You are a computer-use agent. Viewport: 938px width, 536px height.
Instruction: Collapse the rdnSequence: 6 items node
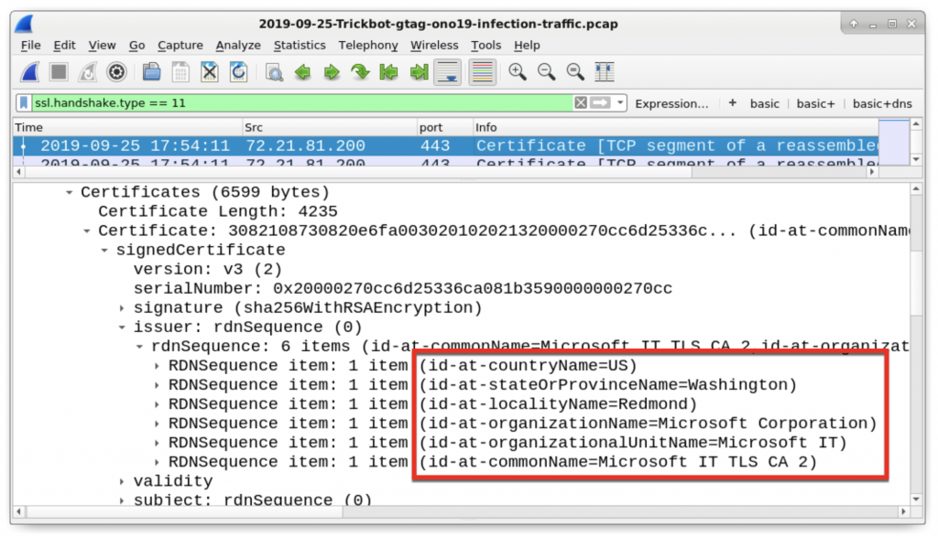point(139,347)
